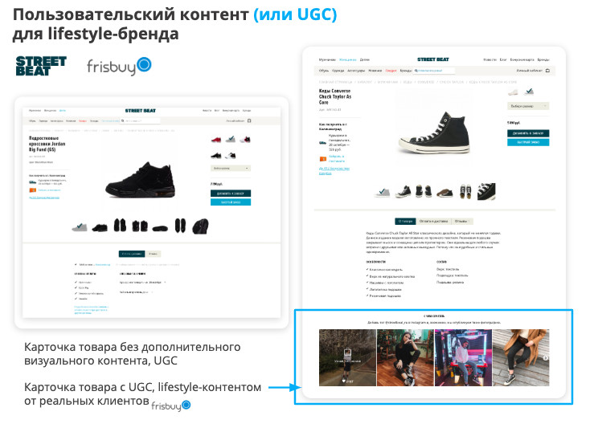The width and height of the screenshot is (598, 428).
Task: Open the size dropdown on Jordan page
Action: (231, 168)
